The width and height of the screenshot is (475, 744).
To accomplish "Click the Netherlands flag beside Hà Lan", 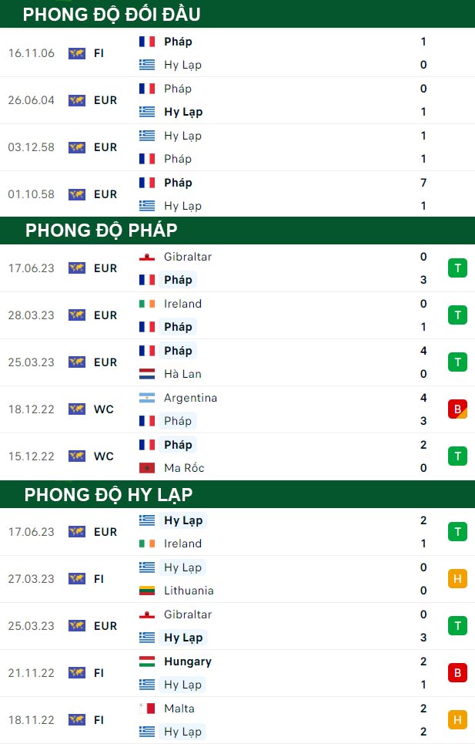I will coord(147,374).
